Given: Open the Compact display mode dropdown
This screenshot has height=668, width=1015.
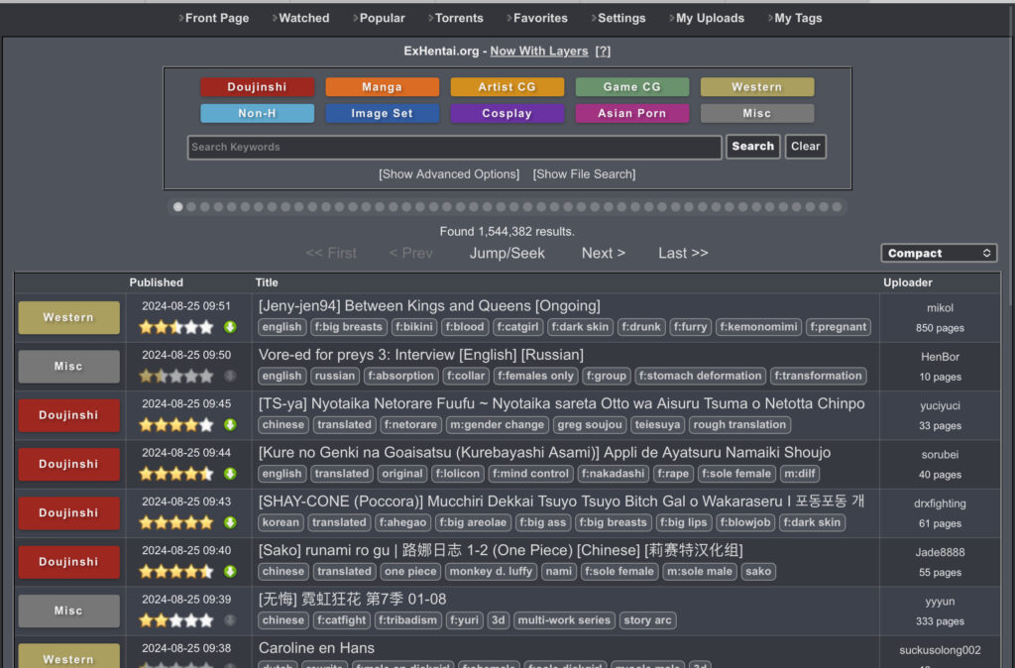Looking at the screenshot, I should pyautogui.click(x=939, y=254).
